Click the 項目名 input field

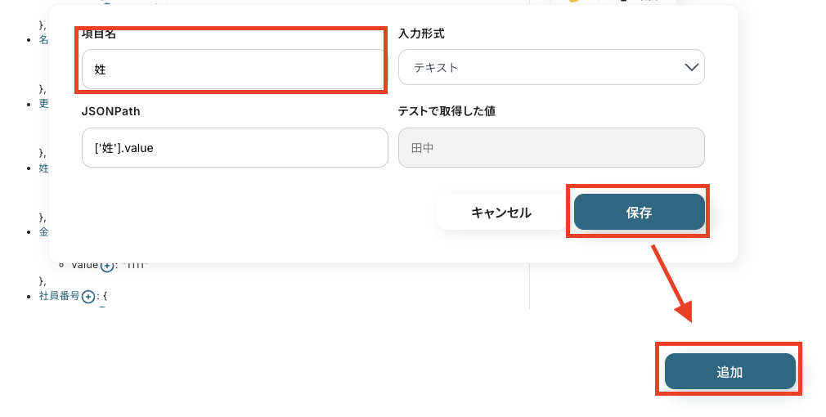(x=233, y=69)
